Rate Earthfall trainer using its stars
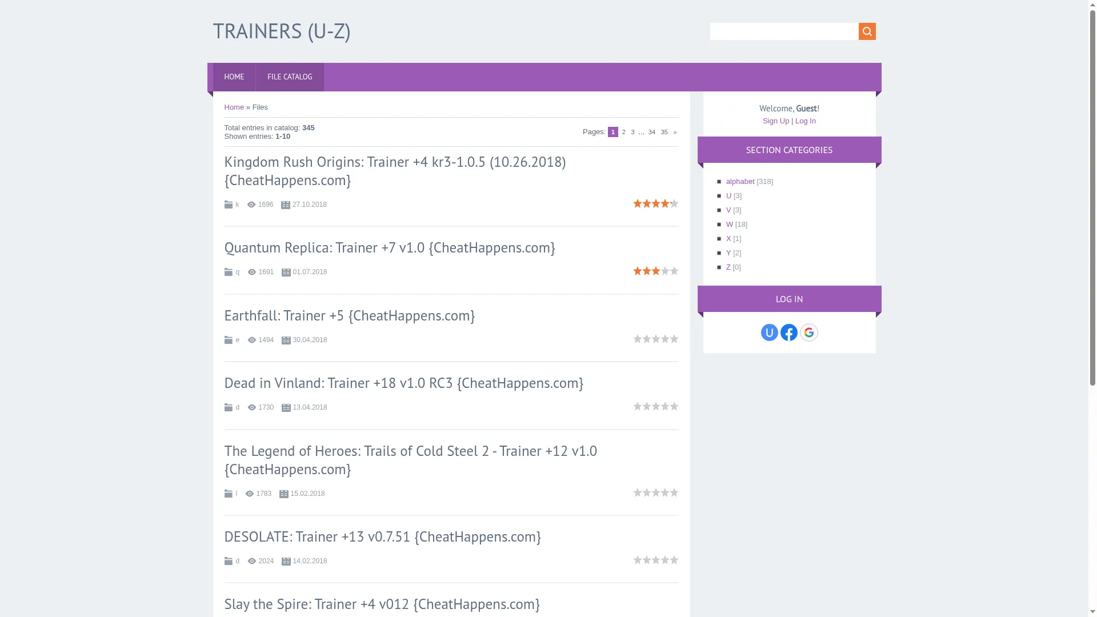Image resolution: width=1097 pixels, height=617 pixels. tap(656, 339)
